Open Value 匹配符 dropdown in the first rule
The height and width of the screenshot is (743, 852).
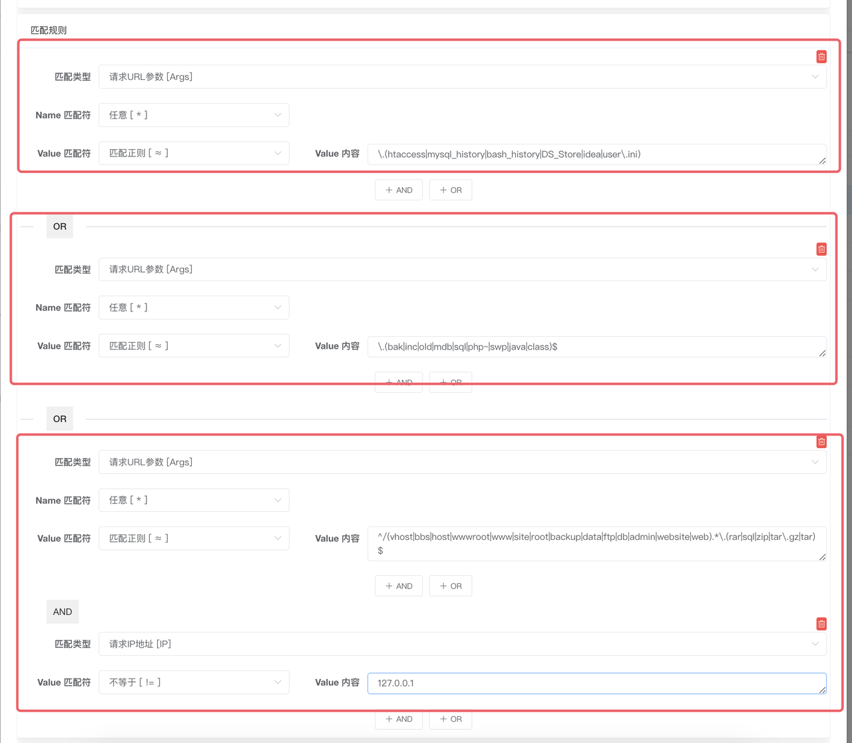tap(194, 153)
